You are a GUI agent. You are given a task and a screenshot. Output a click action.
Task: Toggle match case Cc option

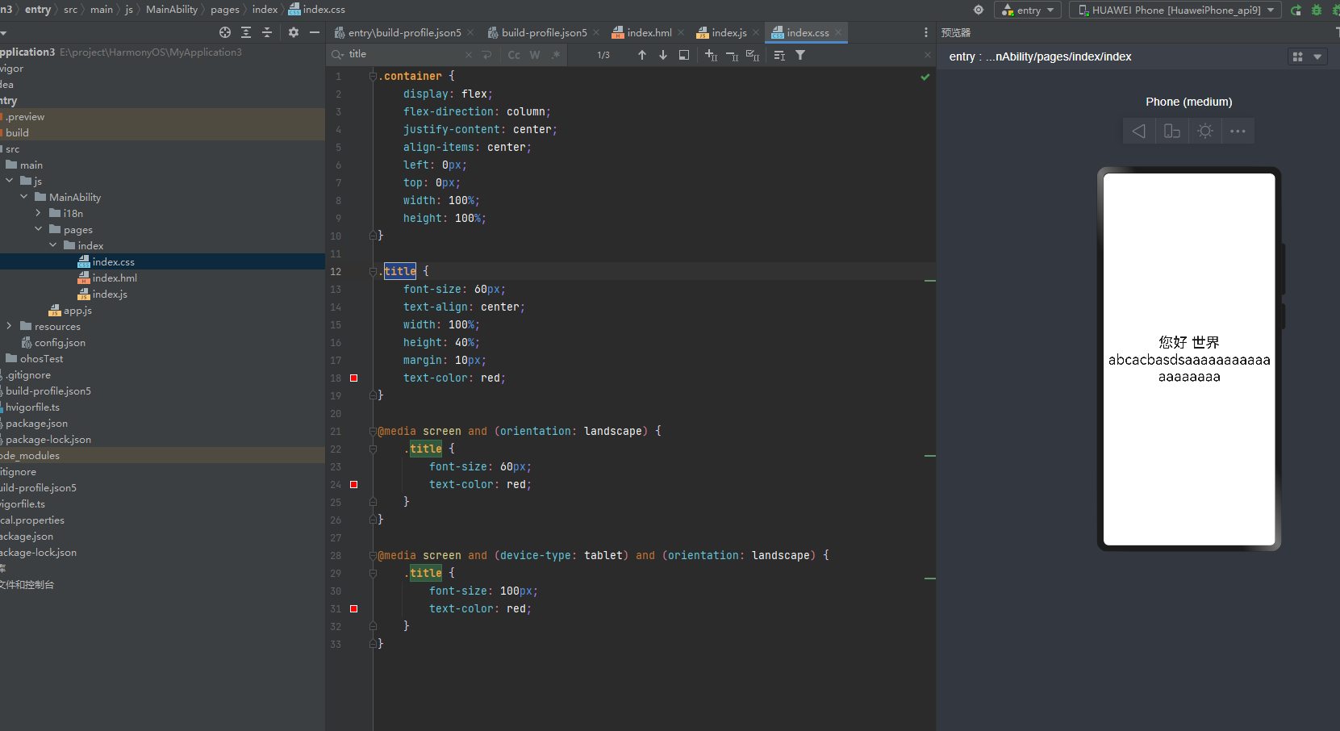click(514, 55)
